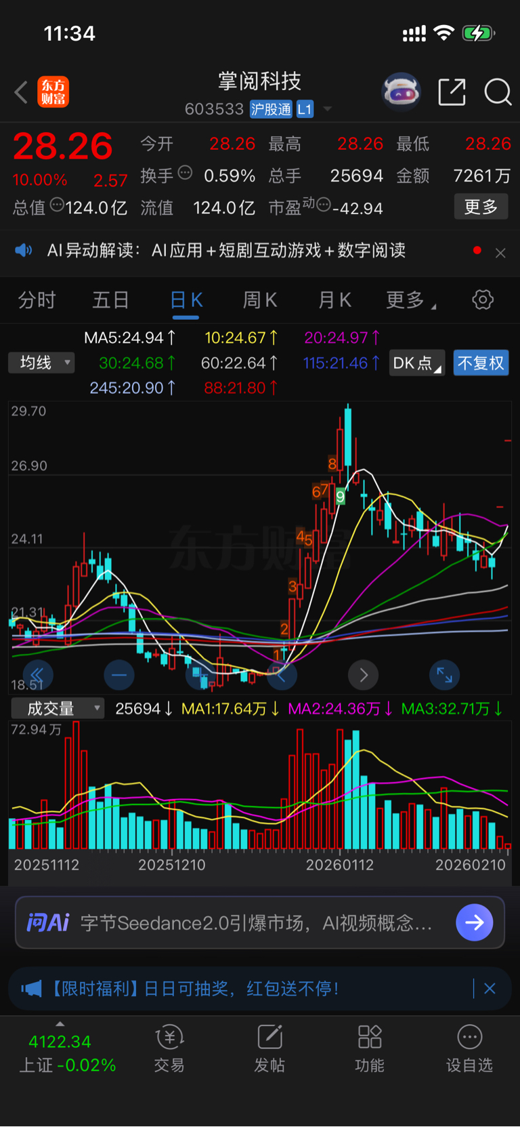Open AI异动解读 news text
Screen dimensions: 520x1127
point(226,251)
